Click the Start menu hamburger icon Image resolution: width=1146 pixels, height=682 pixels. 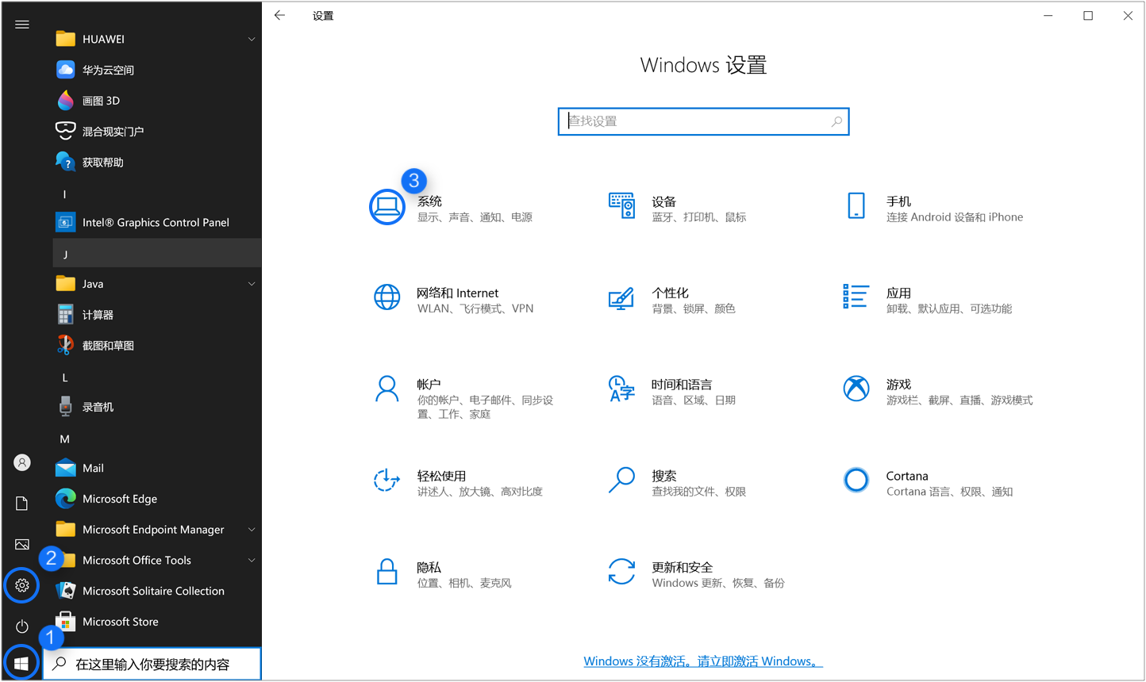point(22,25)
